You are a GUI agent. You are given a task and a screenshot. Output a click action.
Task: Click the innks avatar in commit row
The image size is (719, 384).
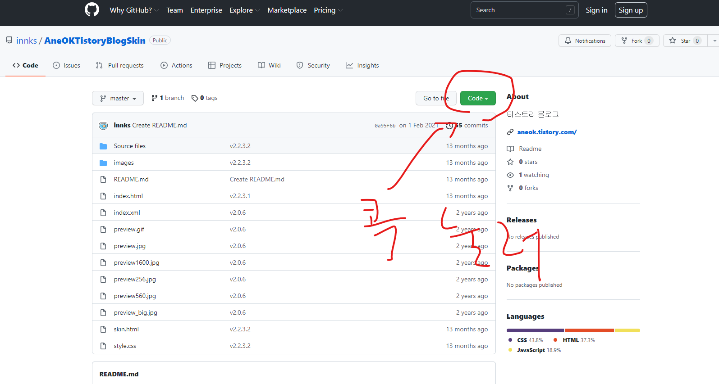pyautogui.click(x=103, y=125)
